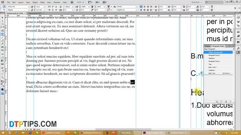Click Delete selected style trash icon
The image size is (241, 135).
tap(230, 102)
